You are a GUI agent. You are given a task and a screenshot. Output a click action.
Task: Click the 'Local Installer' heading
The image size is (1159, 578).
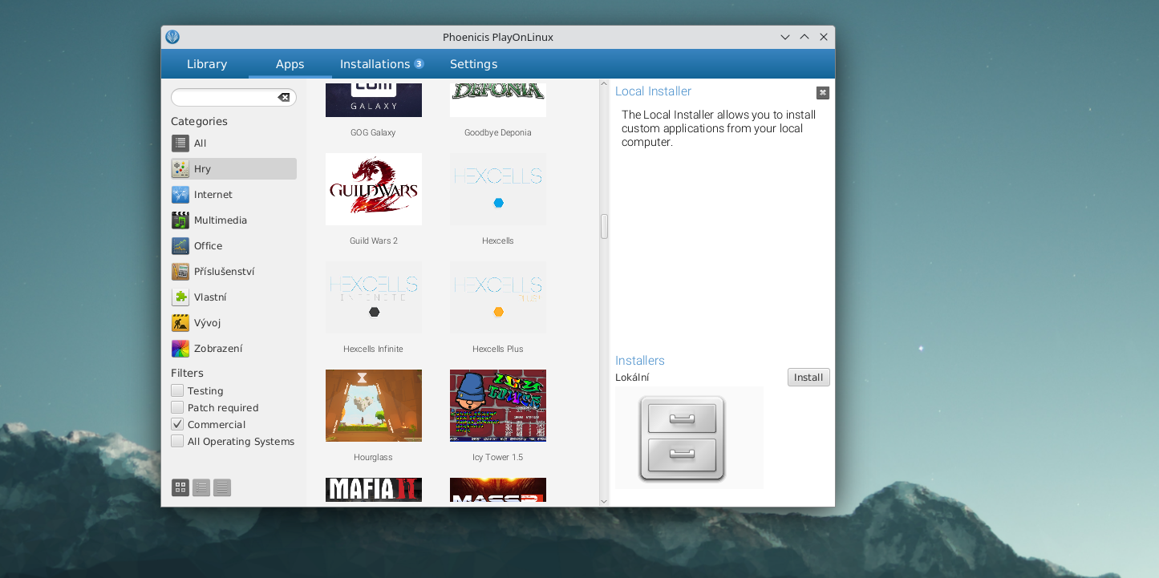coord(653,91)
